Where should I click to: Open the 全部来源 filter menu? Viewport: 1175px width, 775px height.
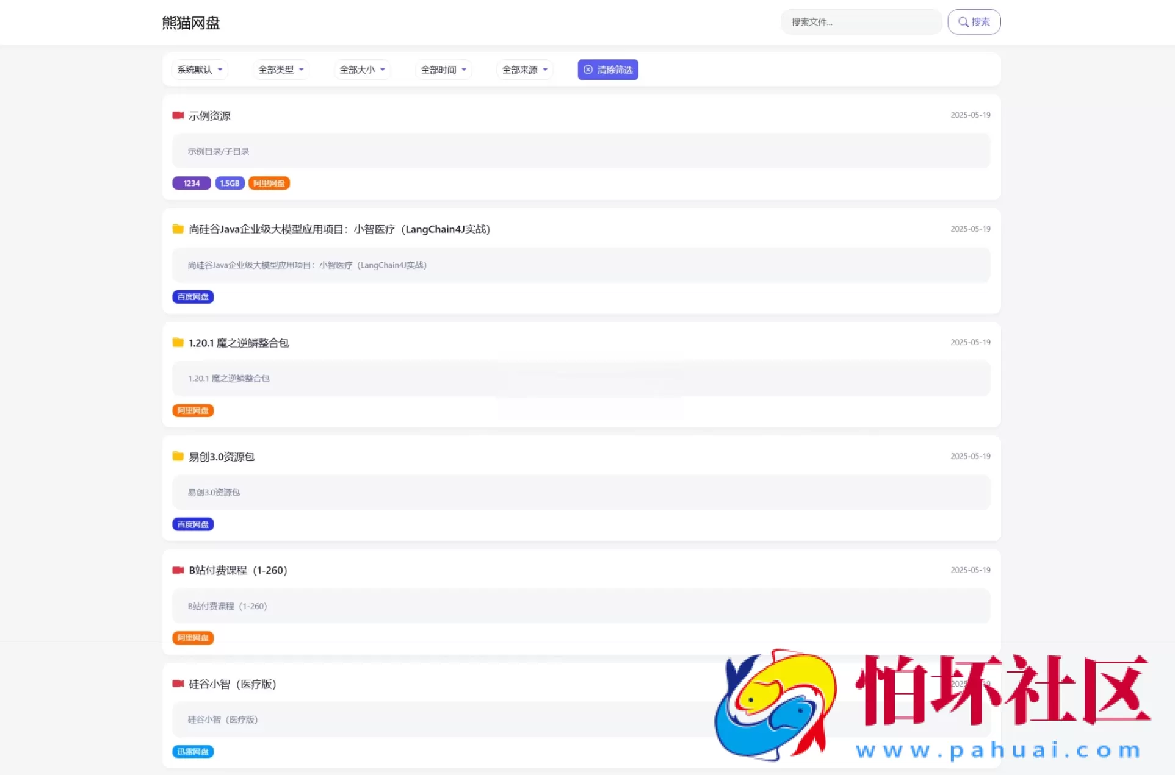[524, 70]
